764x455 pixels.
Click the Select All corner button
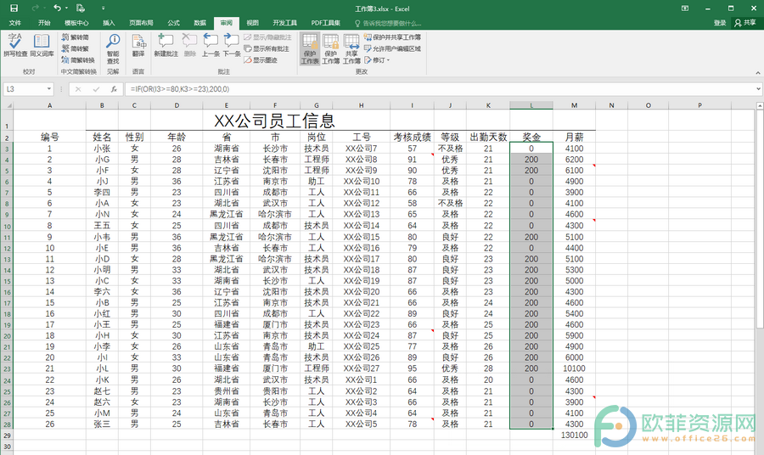tap(7, 105)
